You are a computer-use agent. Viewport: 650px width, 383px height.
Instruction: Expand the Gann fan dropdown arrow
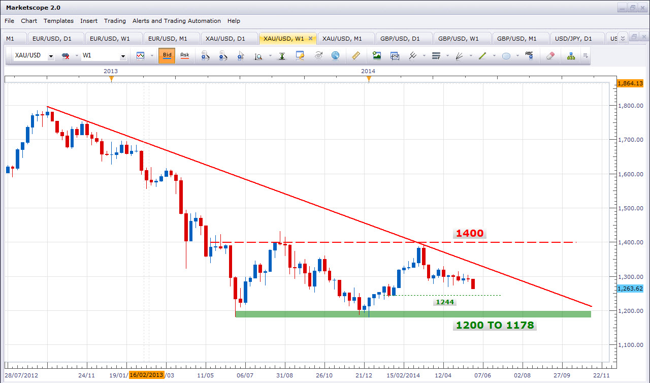pyautogui.click(x=470, y=56)
